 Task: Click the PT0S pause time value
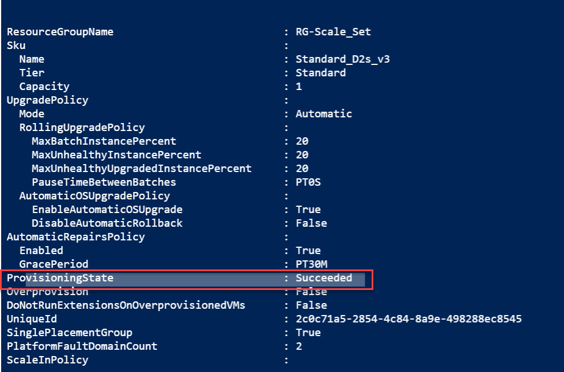tap(308, 182)
